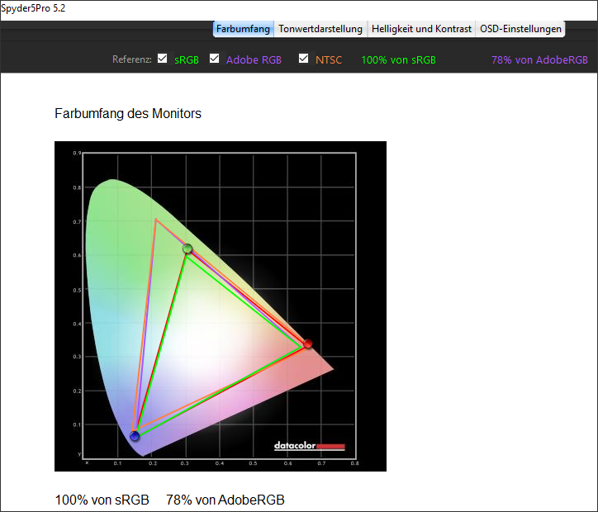The width and height of the screenshot is (598, 512).
Task: Toggle the sRGB reference checkbox
Action: point(163,59)
